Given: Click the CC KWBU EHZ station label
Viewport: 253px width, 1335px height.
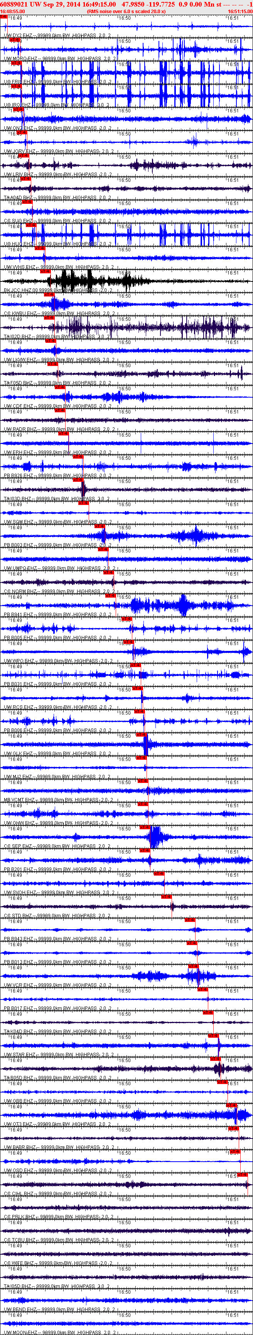Looking at the screenshot, I should point(59,313).
